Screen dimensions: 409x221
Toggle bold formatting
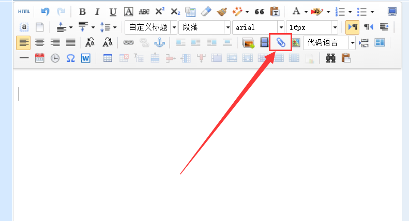tap(82, 11)
